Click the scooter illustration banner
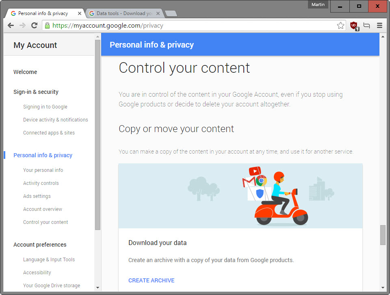 coord(240,196)
